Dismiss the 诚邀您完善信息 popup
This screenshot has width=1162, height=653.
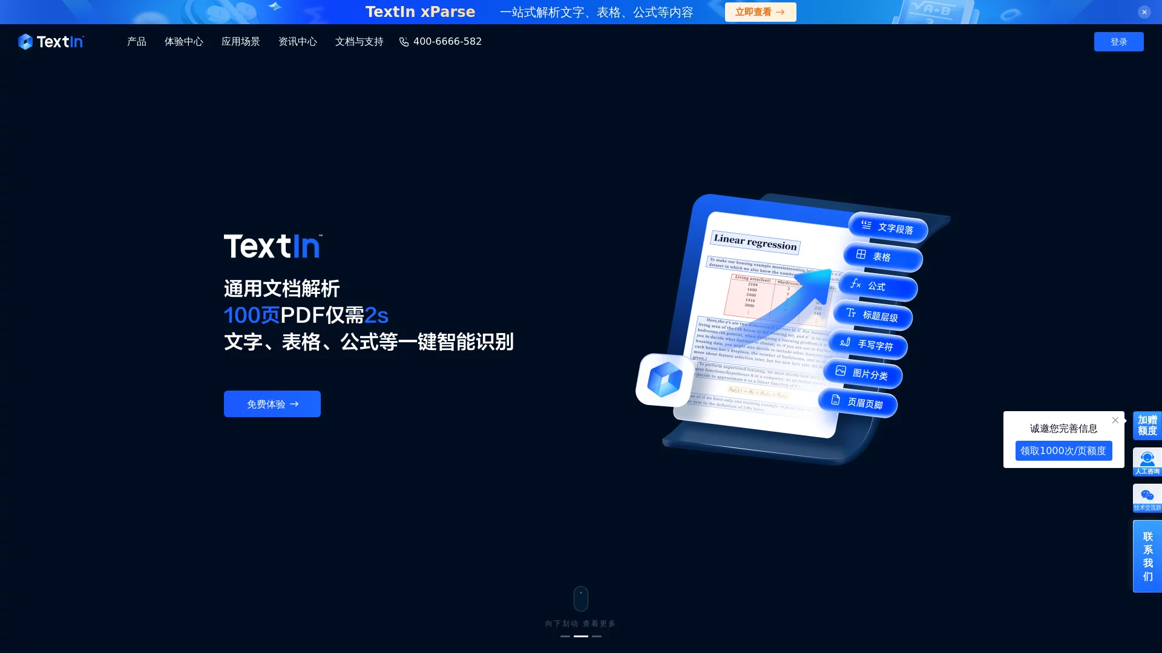pos(1115,420)
